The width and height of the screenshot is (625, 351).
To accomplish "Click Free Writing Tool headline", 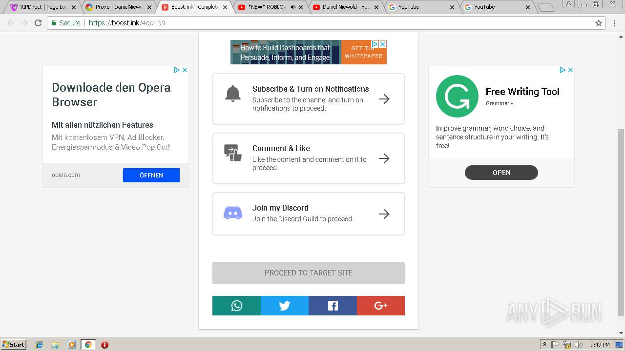I will 522,92.
